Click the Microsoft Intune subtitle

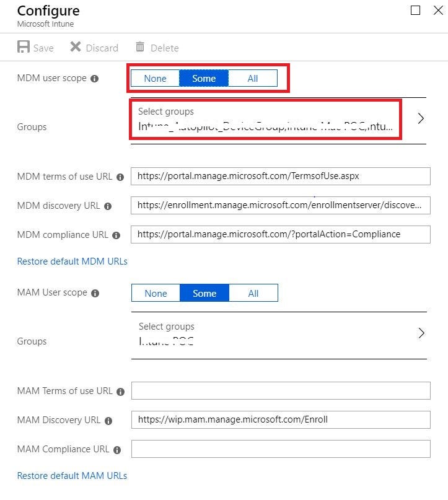tap(45, 24)
